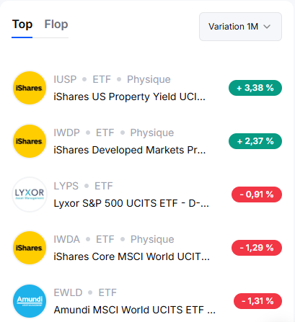Click the -1,31 % red badge
The image size is (295, 322).
(257, 301)
